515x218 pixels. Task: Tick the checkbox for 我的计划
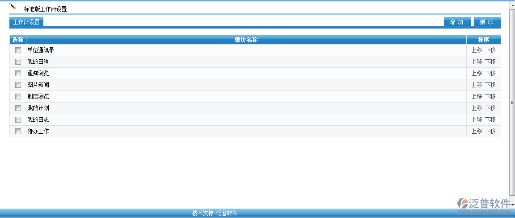(18, 108)
